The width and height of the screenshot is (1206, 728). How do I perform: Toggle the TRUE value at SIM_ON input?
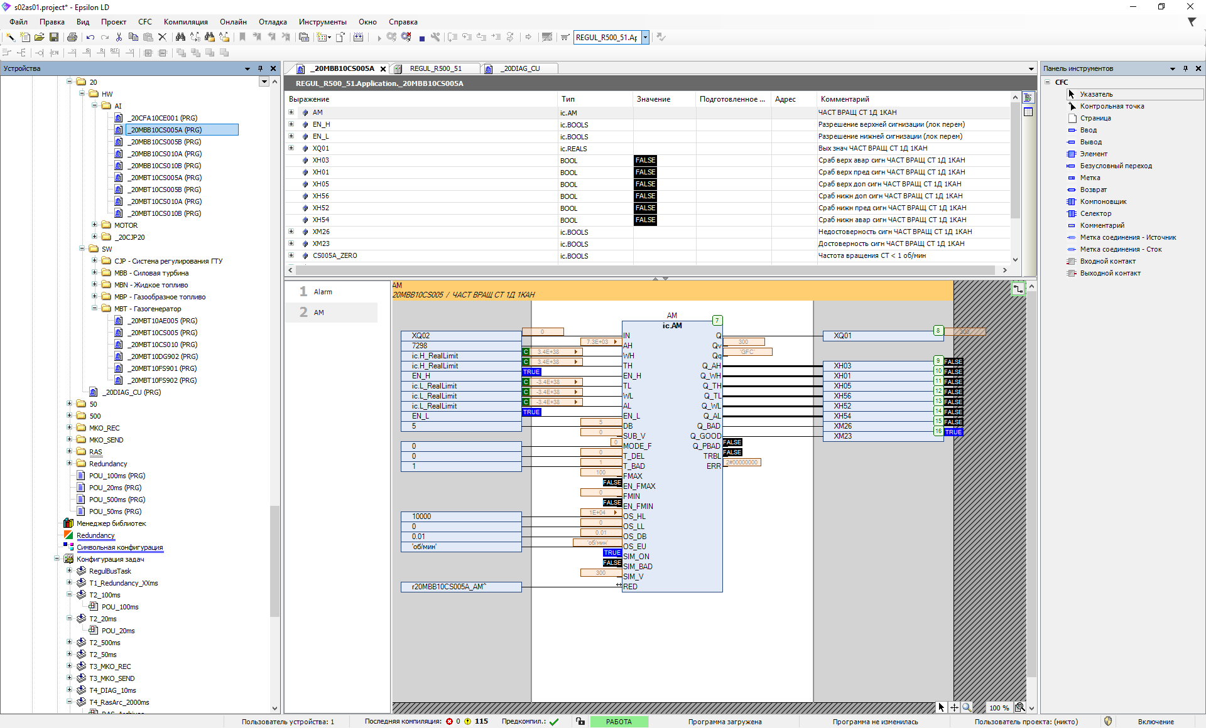pos(612,553)
